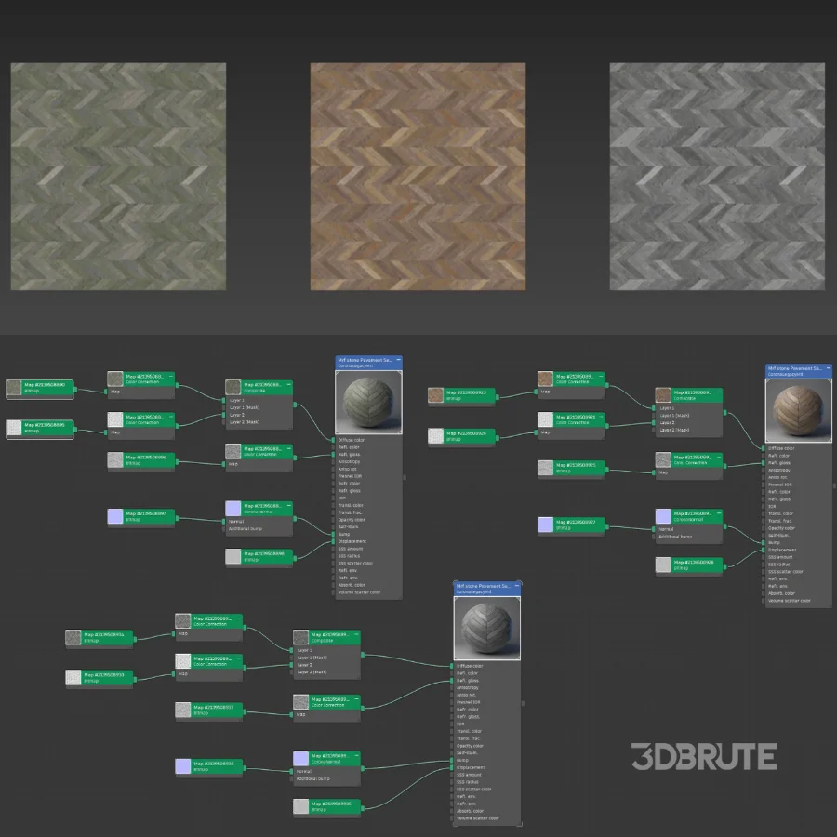Click the output socket of the green graph's Composite node
837x837 pixels.
(295, 405)
